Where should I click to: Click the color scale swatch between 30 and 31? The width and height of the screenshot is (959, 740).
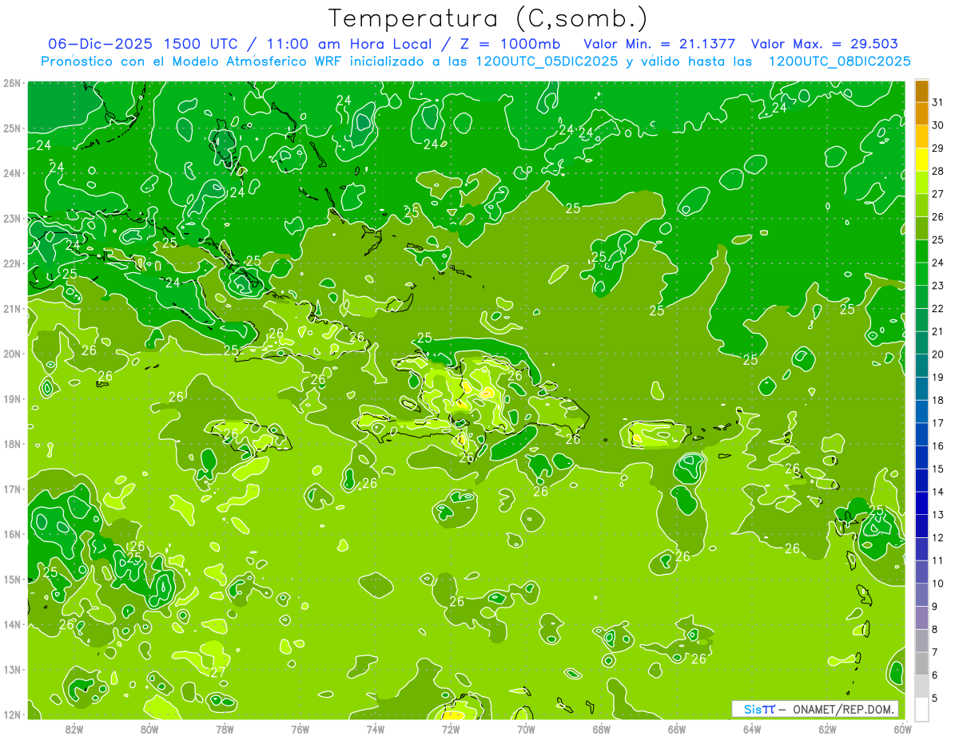[921, 114]
